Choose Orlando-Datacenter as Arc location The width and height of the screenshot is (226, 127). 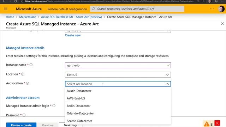[x=118, y=113]
